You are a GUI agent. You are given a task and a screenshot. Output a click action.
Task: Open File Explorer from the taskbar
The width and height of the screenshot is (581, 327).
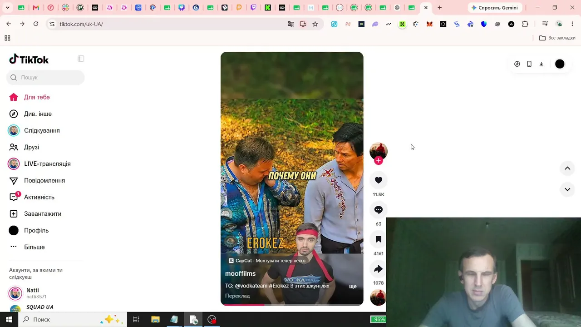155,320
